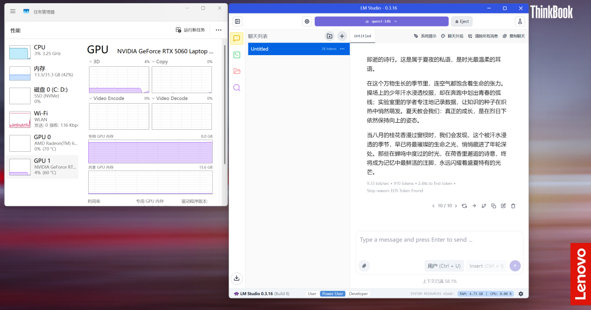Screen dimensions: 591x310
Task: Switch LM Studio to Developer mode
Action: (x=358, y=294)
